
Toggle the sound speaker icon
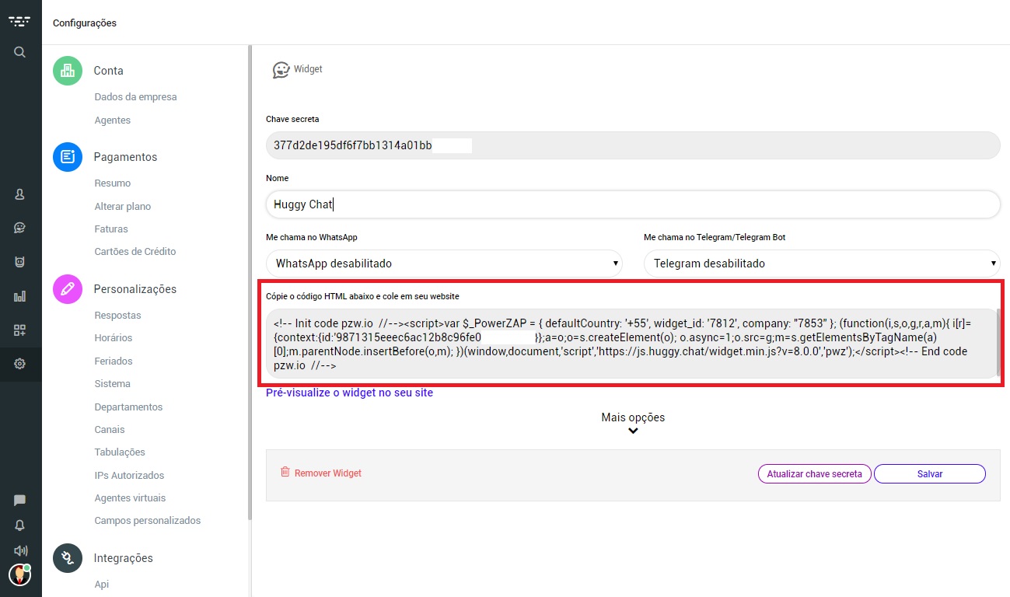(x=20, y=550)
